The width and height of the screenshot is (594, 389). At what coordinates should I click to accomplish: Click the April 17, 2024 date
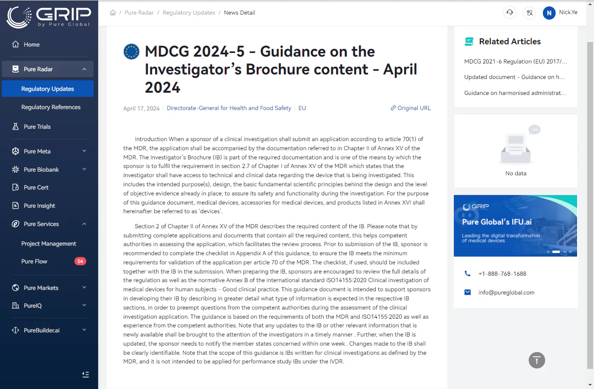pyautogui.click(x=142, y=108)
